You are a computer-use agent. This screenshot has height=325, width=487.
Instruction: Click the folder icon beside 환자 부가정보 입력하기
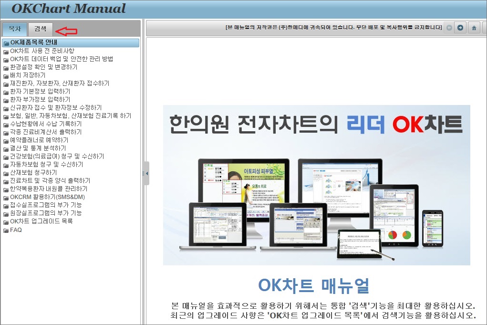click(x=6, y=100)
